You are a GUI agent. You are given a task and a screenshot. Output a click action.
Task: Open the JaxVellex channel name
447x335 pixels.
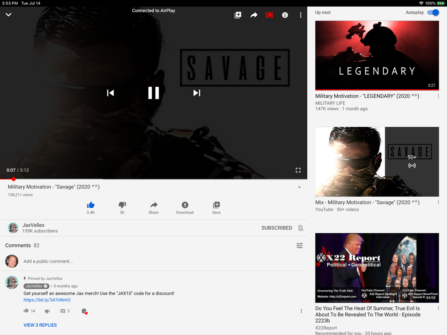click(x=33, y=225)
